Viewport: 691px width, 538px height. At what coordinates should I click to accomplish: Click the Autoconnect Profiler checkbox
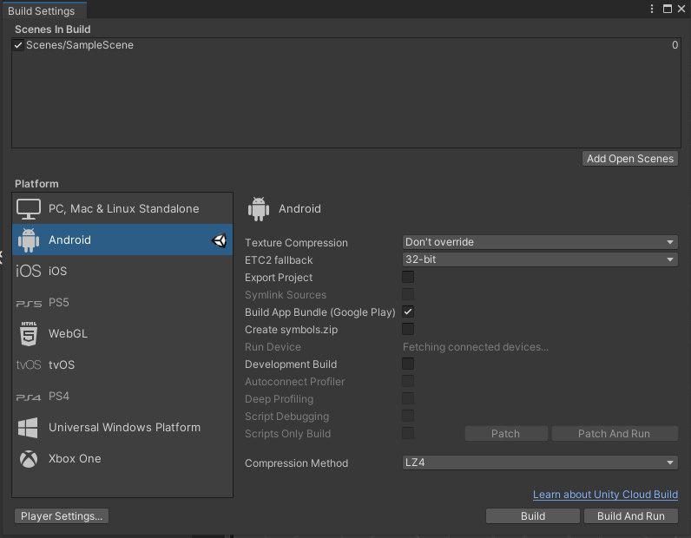click(408, 381)
